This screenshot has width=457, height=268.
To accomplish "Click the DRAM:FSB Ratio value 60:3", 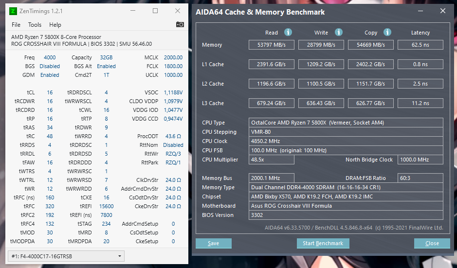I will tap(420, 178).
